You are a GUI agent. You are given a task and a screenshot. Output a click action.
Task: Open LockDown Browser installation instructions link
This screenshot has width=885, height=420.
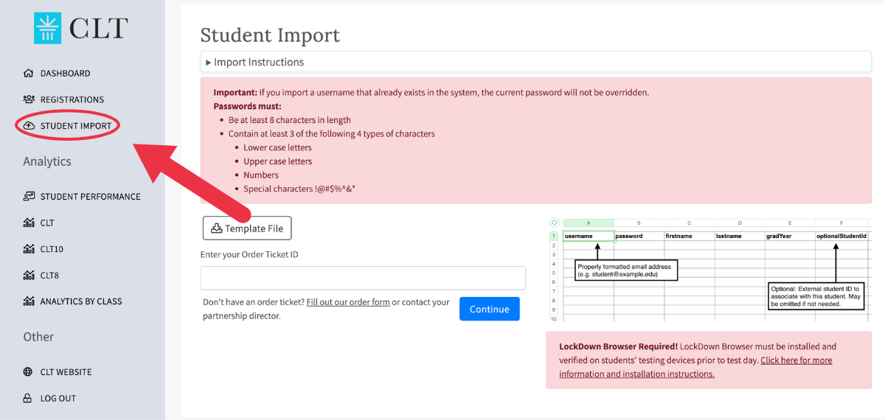(695, 367)
